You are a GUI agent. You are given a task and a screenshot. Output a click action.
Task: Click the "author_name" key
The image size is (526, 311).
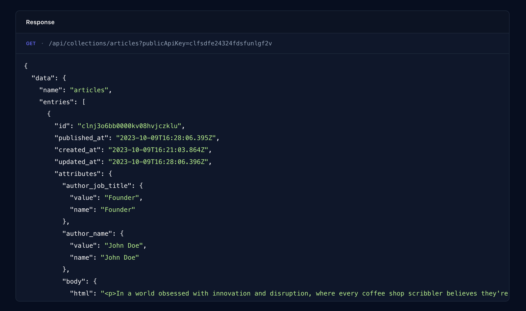[88, 233]
